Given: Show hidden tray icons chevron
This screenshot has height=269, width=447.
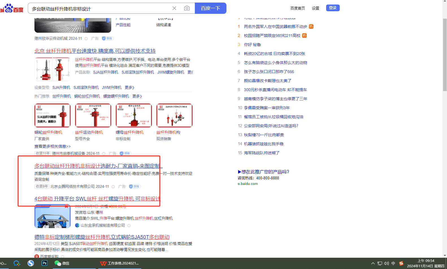Looking at the screenshot, I should click(x=373, y=263).
